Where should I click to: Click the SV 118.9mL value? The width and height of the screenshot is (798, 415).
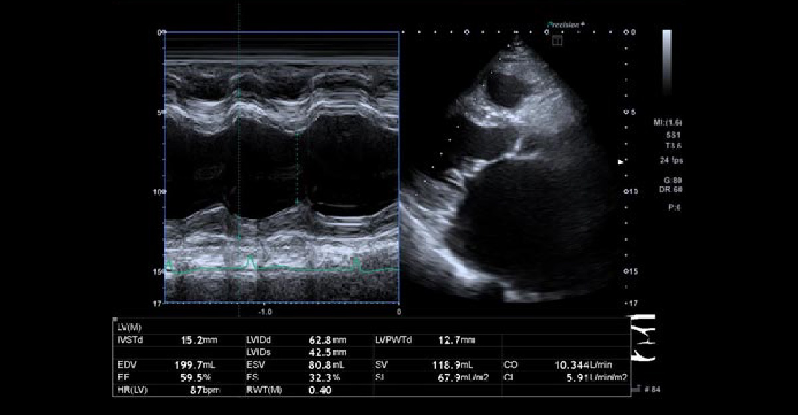click(x=457, y=365)
